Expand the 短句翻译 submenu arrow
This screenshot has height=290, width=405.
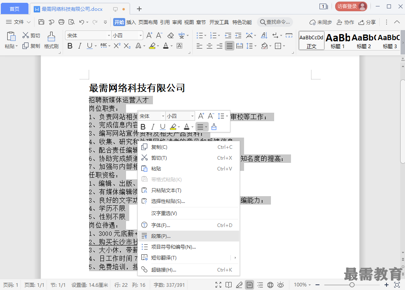point(235,258)
